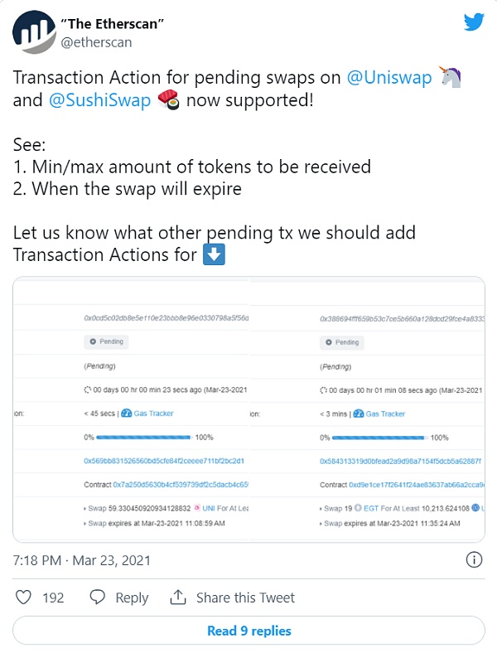The width and height of the screenshot is (497, 653).
Task: Click the Twitter bird logo
Action: (x=473, y=22)
